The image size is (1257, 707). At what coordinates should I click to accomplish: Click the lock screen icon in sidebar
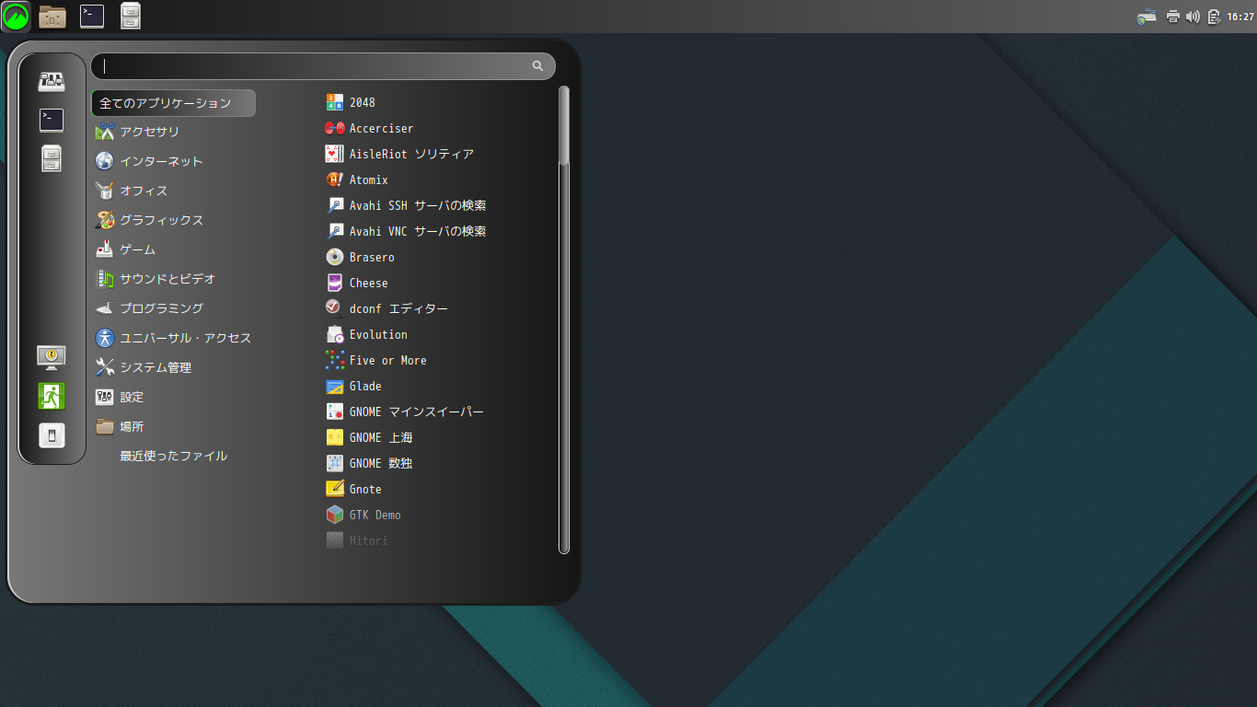coord(52,357)
